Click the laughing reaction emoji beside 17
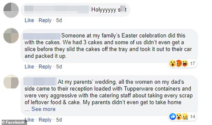Image resolution: width=212 pixels, height=125 pixels. tap(185, 63)
